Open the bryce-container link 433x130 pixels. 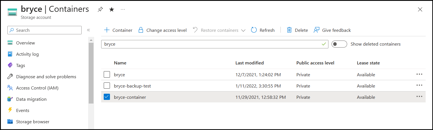click(x=130, y=97)
